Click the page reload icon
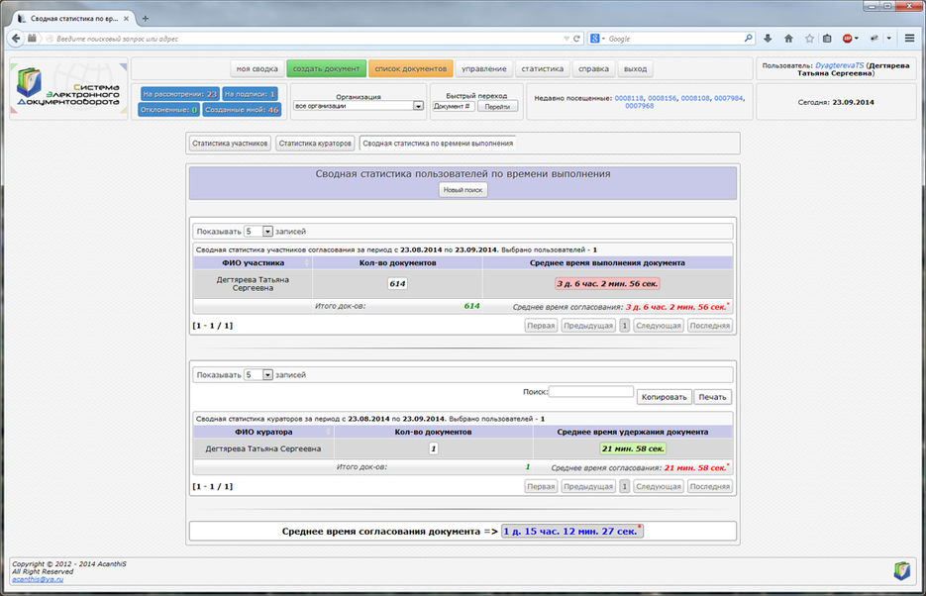This screenshot has width=926, height=596. tap(577, 39)
